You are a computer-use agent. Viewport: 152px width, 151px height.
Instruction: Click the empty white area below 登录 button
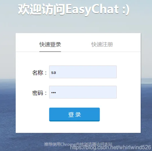tap(78, 127)
